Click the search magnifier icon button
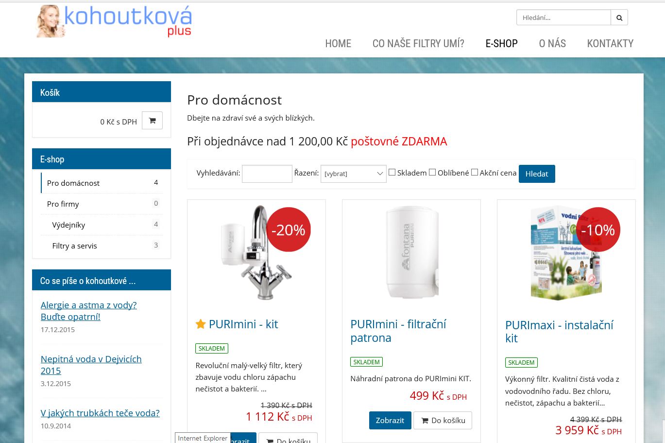Image resolution: width=665 pixels, height=443 pixels. [619, 18]
